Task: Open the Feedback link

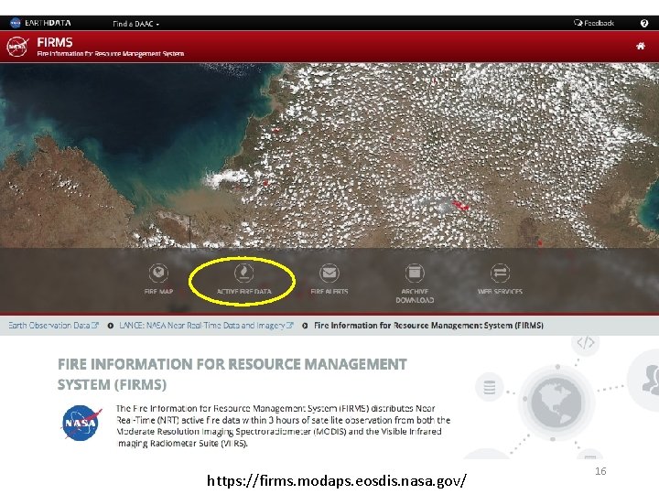Action: pyautogui.click(x=594, y=23)
